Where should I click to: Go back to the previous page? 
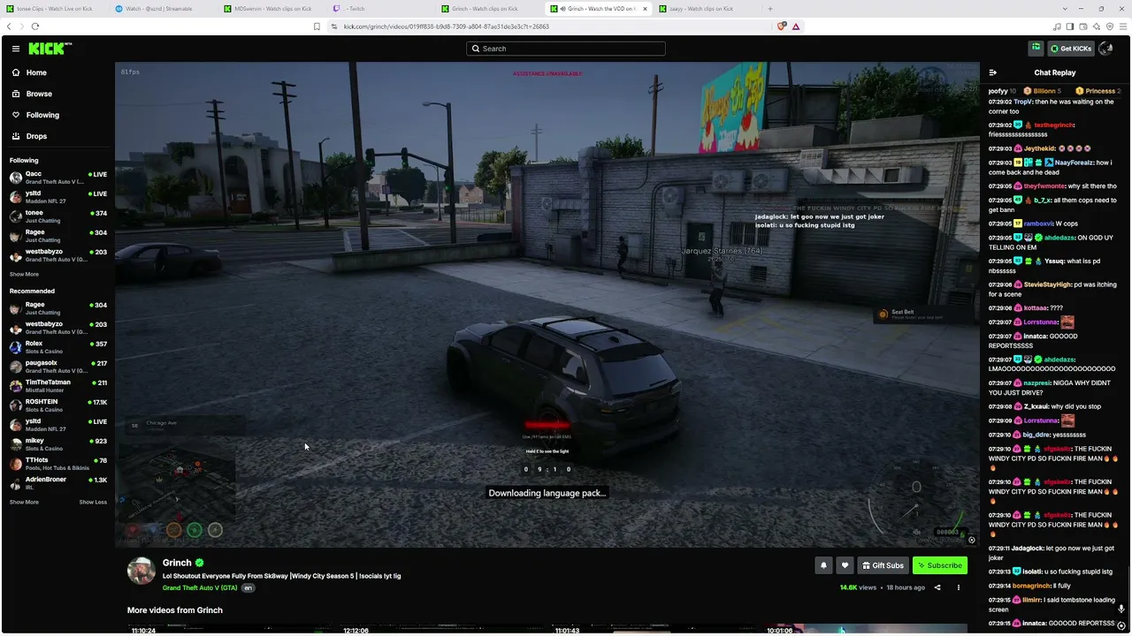[9, 26]
